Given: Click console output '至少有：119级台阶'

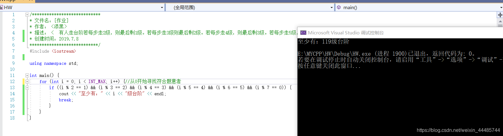Looking at the screenshot, I should pyautogui.click(x=324, y=42).
